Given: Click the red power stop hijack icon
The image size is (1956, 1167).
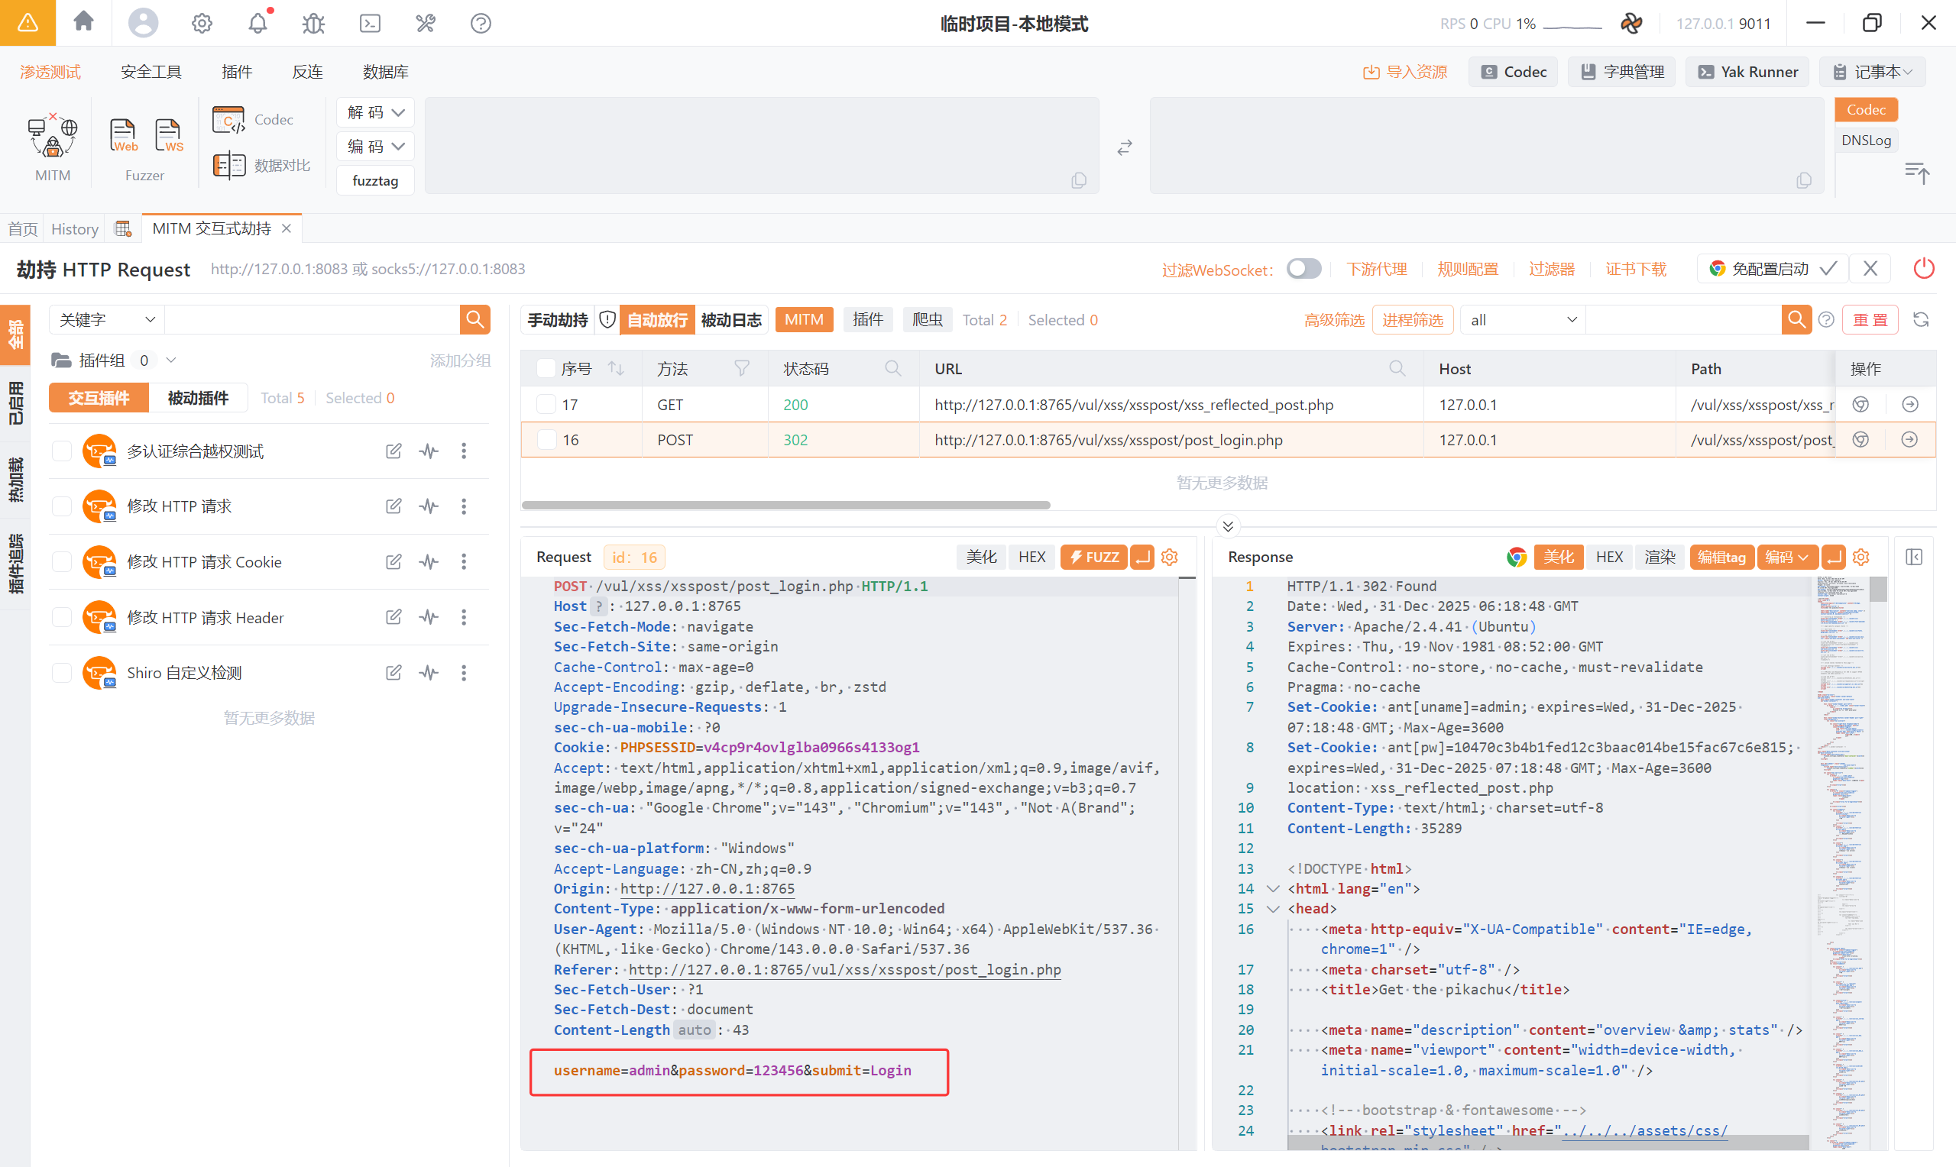Looking at the screenshot, I should pos(1923,269).
